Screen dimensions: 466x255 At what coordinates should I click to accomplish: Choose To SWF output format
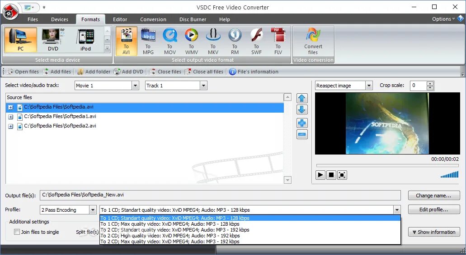(256, 41)
